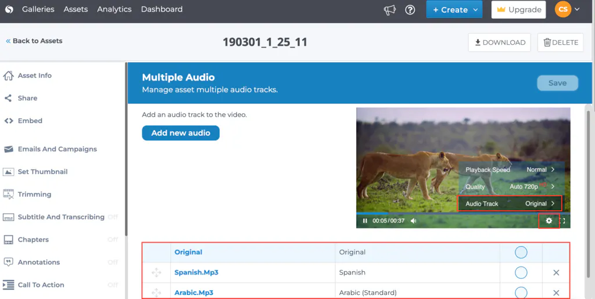Open video player settings gear
Image resolution: width=595 pixels, height=299 pixels.
pyautogui.click(x=549, y=221)
